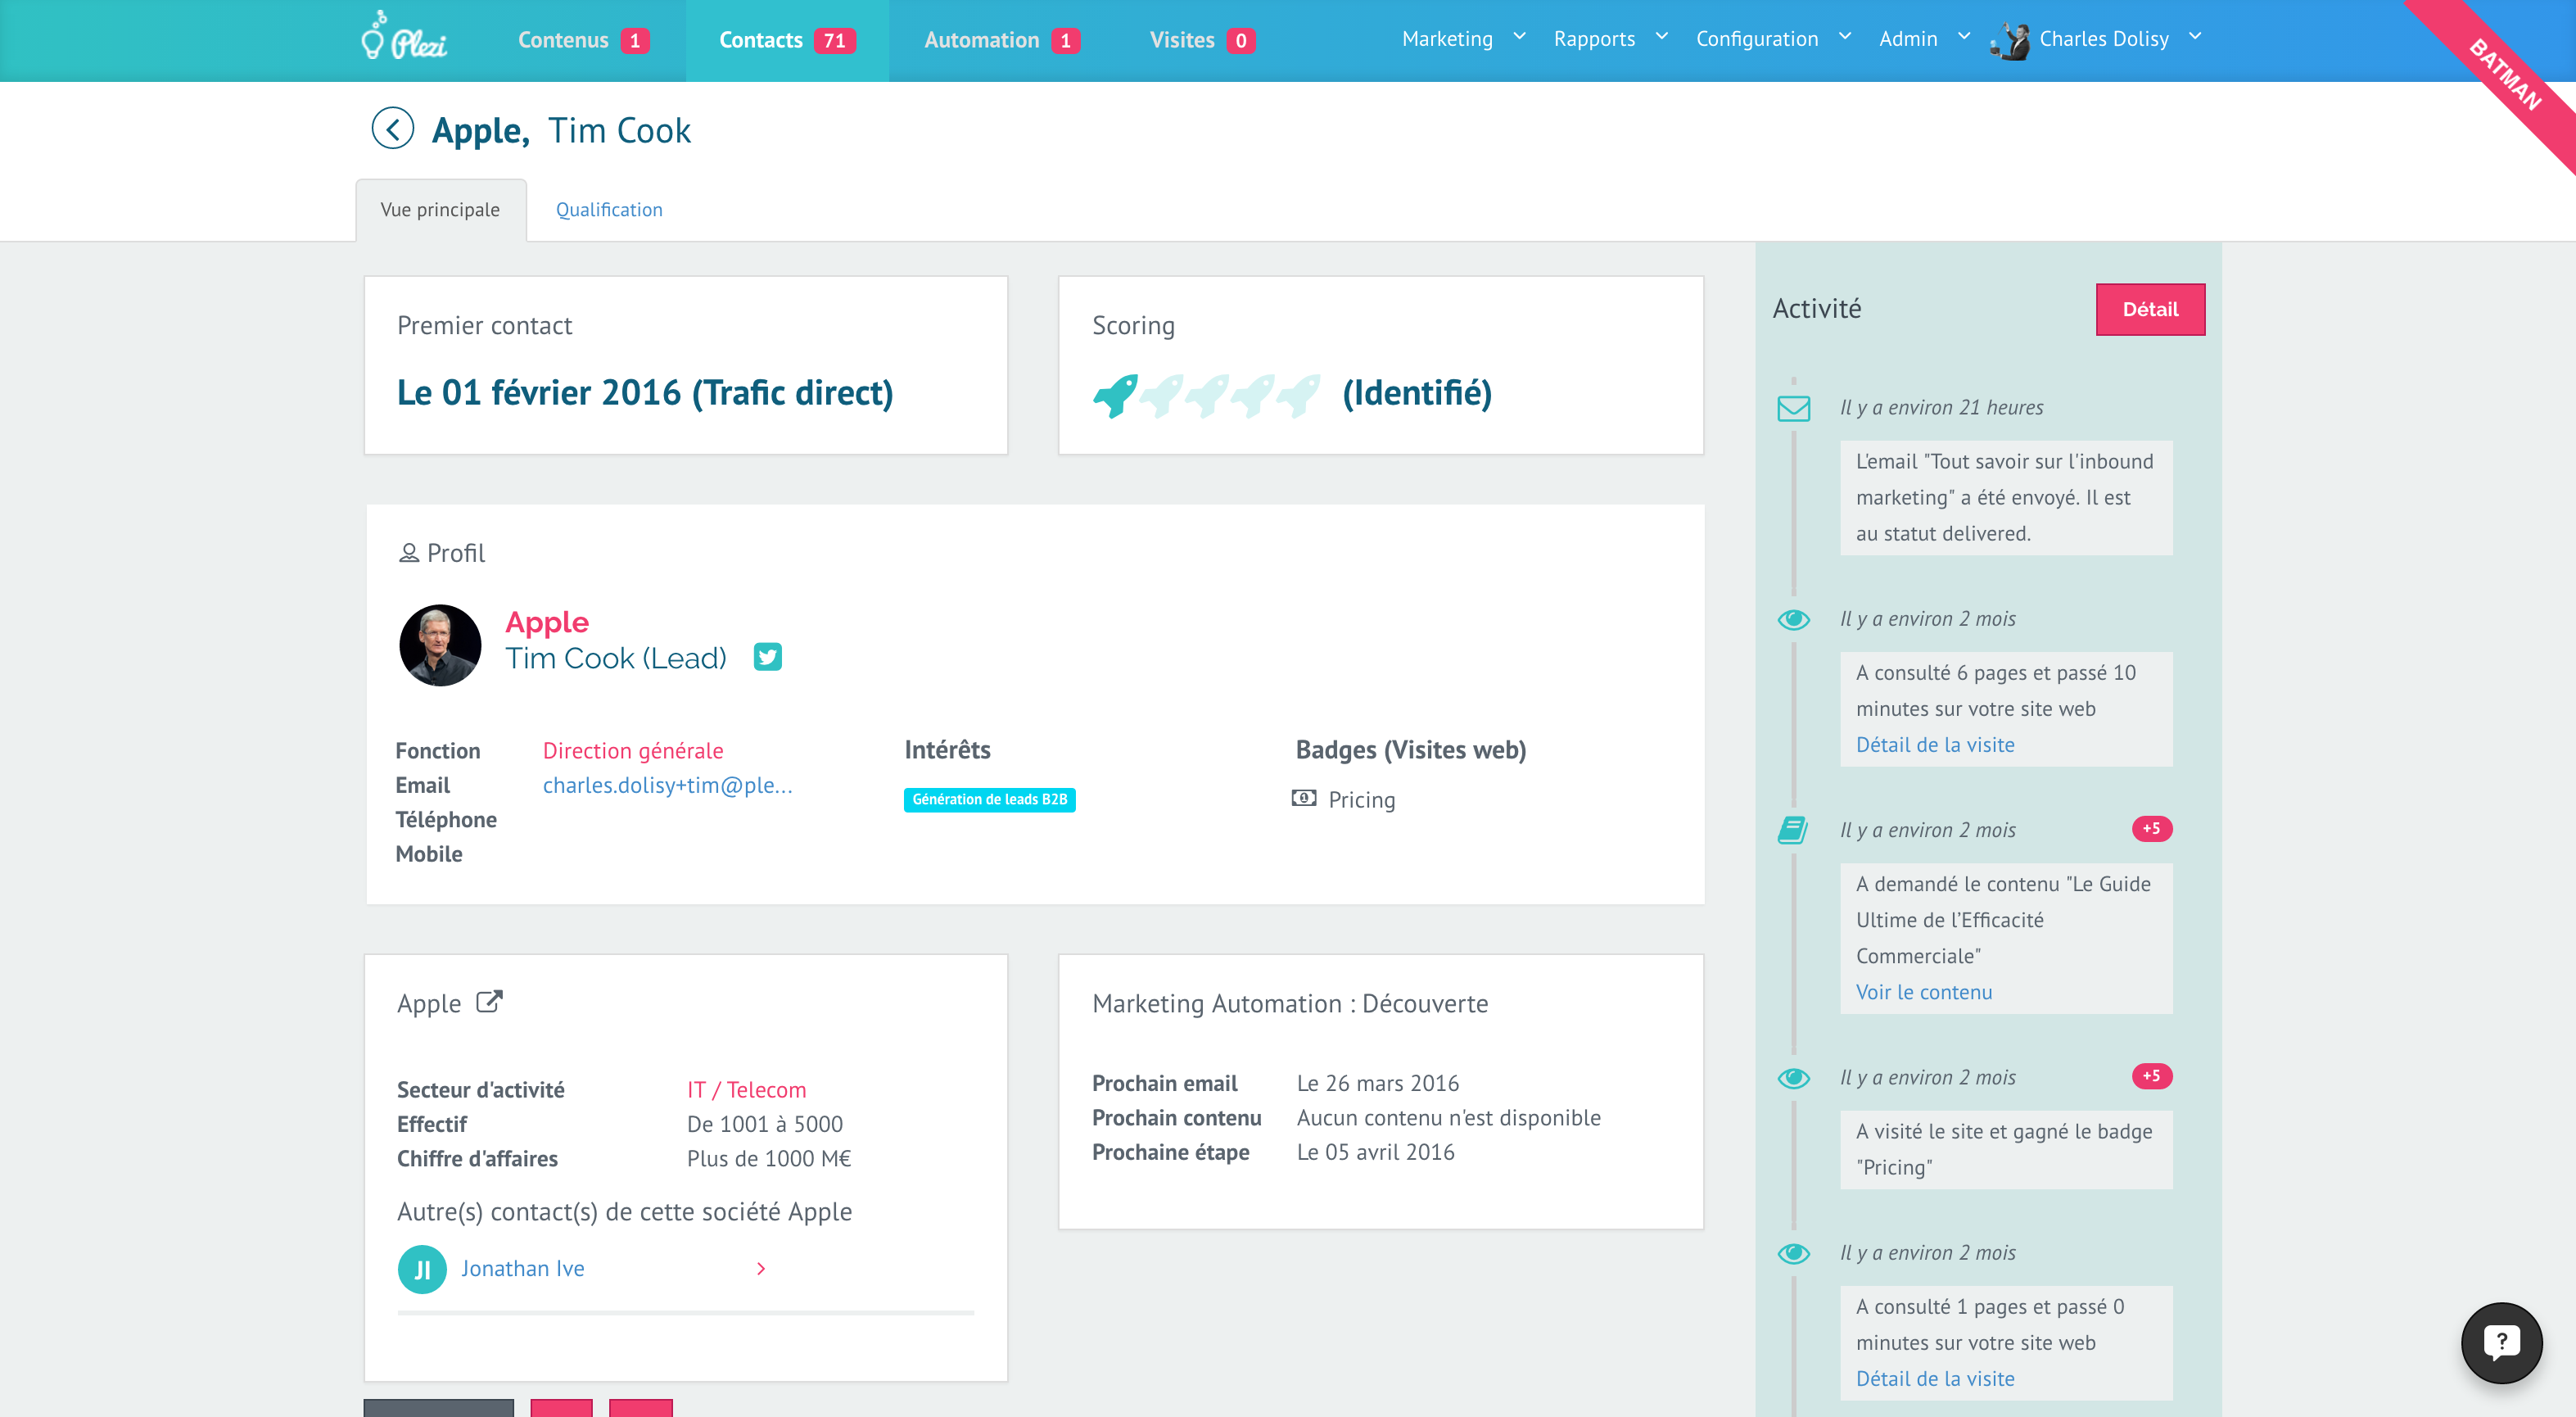Click the IT / Telecom sector value
The height and width of the screenshot is (1417, 2576).
(x=746, y=1090)
